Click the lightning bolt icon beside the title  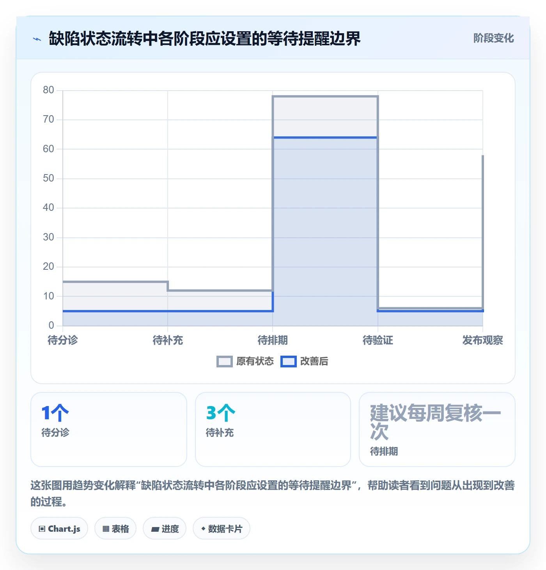(37, 39)
